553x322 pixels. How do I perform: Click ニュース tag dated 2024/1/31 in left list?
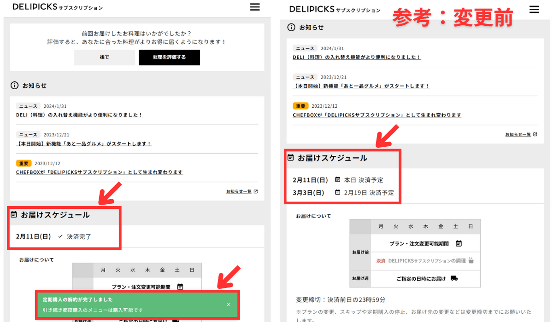coord(28,106)
